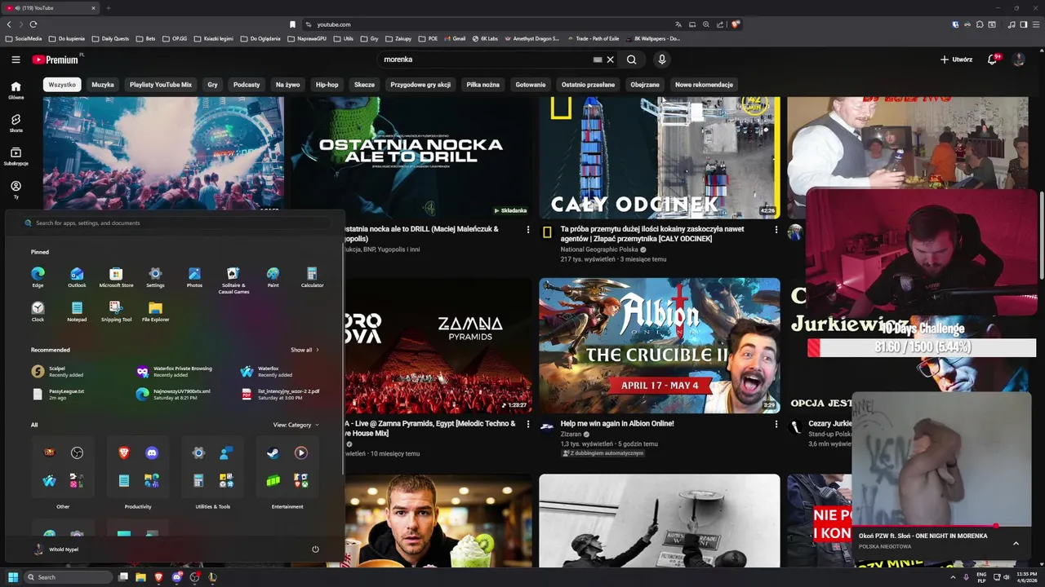
Task: Open the Cały Odcinek cocaine smuggling thumbnail
Action: pos(660,157)
